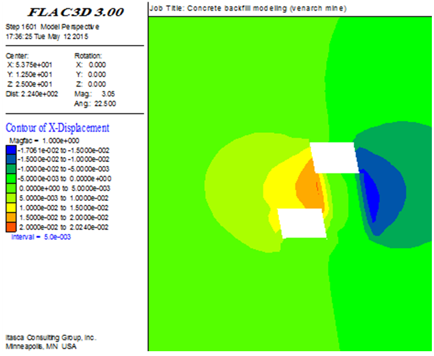The width and height of the screenshot is (434, 356).
Task: Pick the orange 1.5000e-002 to 2.0000e-002 swatch
Action: pos(11,217)
